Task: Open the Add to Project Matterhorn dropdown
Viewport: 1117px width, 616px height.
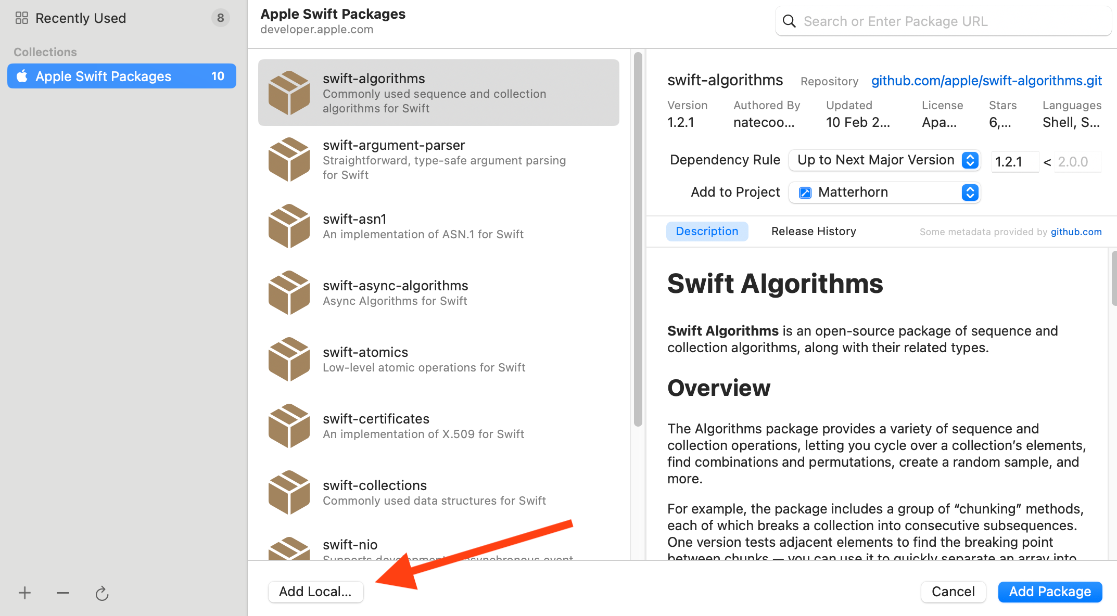Action: [884, 192]
